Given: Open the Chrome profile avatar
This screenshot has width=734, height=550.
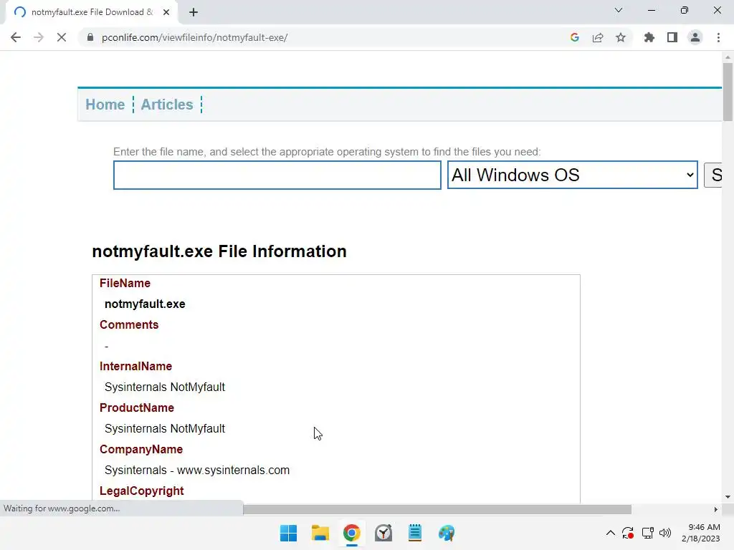Looking at the screenshot, I should tap(695, 37).
